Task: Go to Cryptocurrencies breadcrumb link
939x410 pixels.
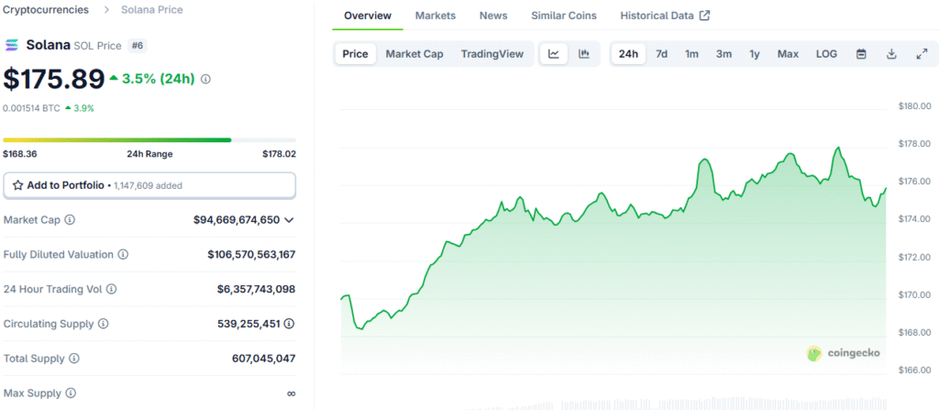Action: 46,9
